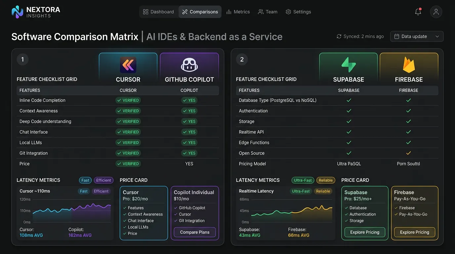Click the '43ms AVG' Supabase value

click(250, 235)
